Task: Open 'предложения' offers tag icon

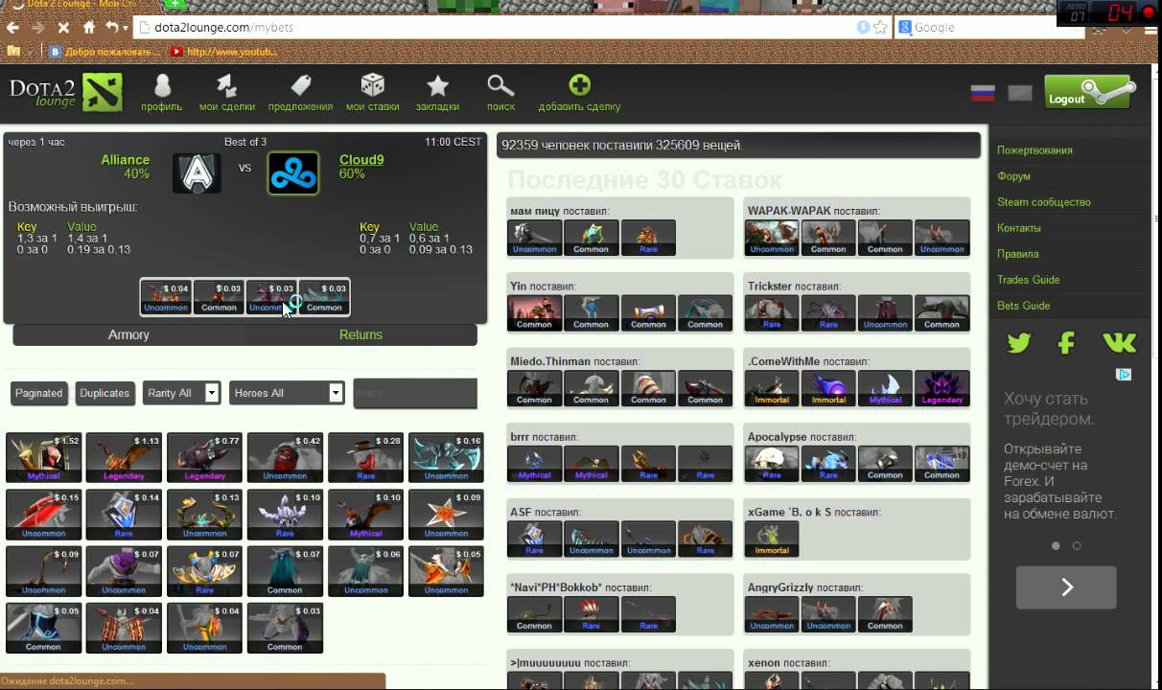Action: tap(301, 85)
